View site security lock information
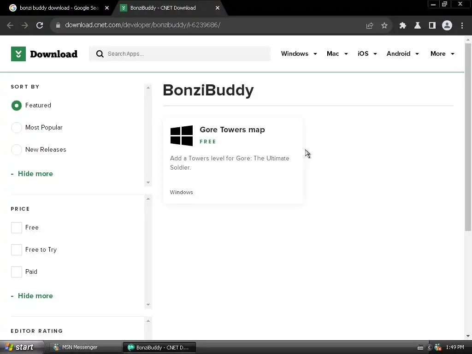 pyautogui.click(x=58, y=25)
